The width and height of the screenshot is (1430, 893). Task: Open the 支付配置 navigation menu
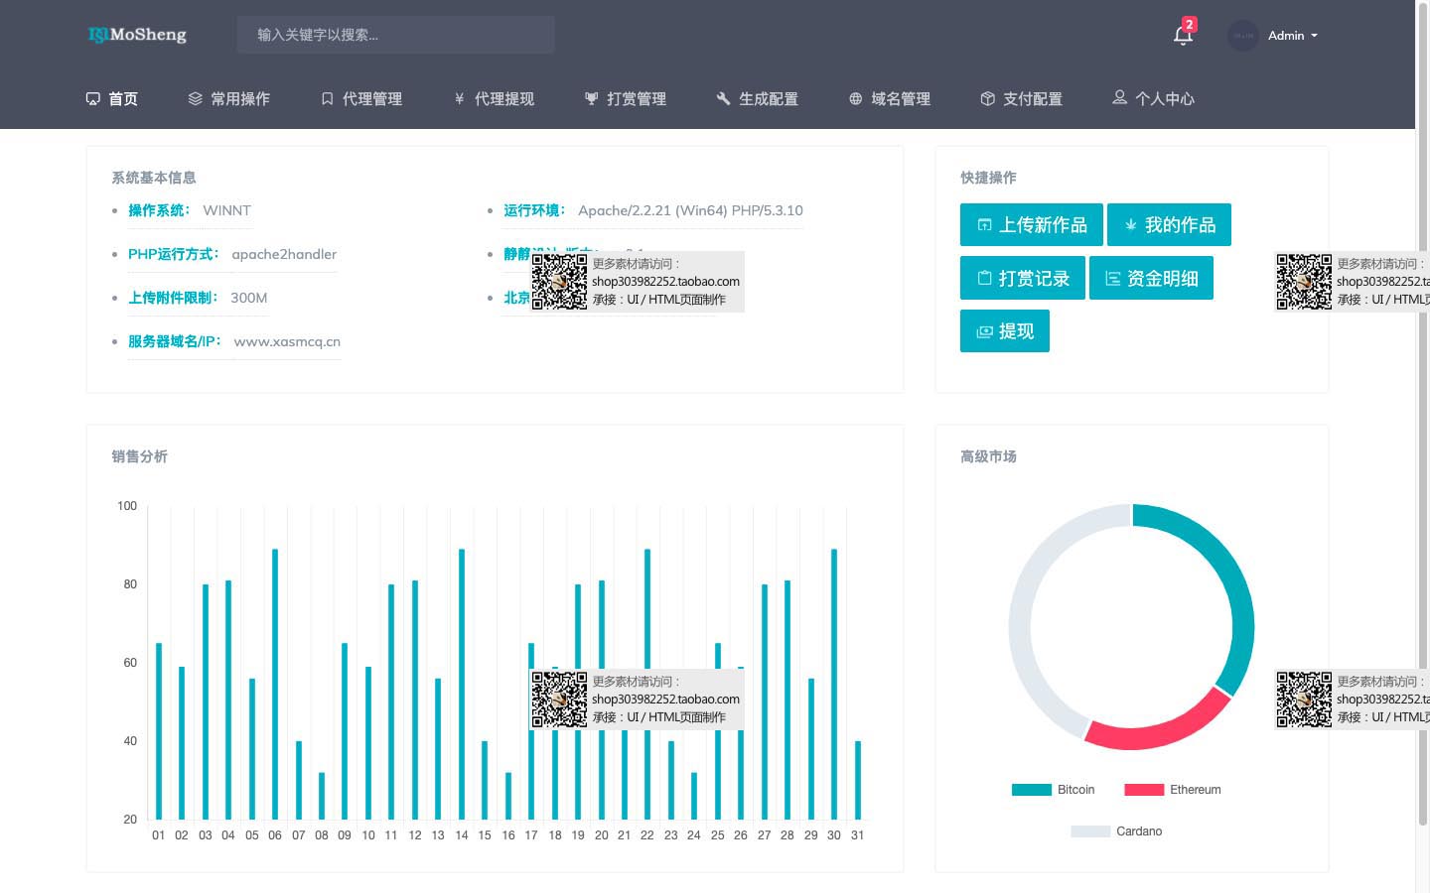1021,98
